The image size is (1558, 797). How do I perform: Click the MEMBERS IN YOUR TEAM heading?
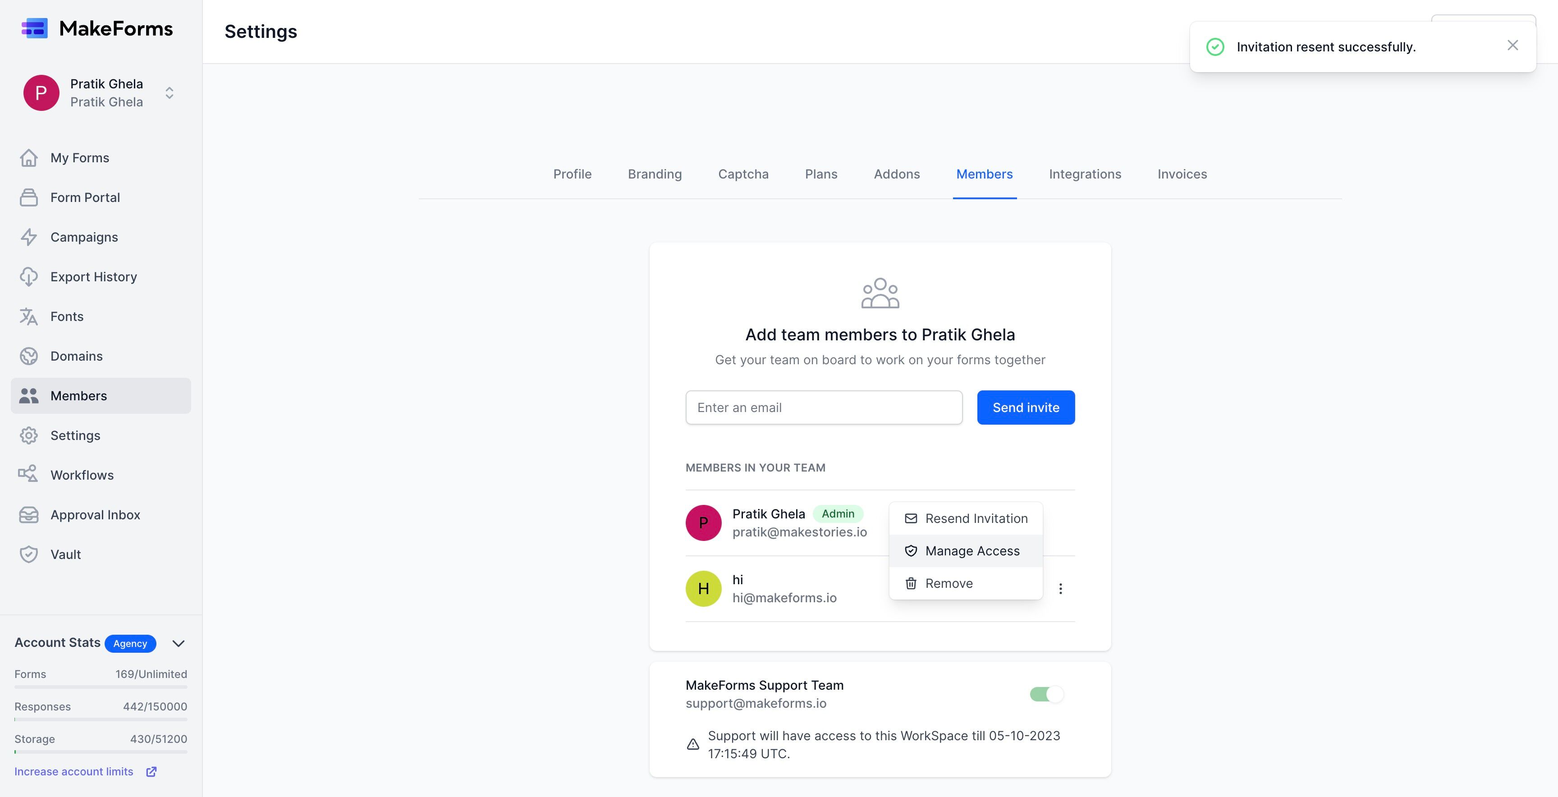(755, 467)
